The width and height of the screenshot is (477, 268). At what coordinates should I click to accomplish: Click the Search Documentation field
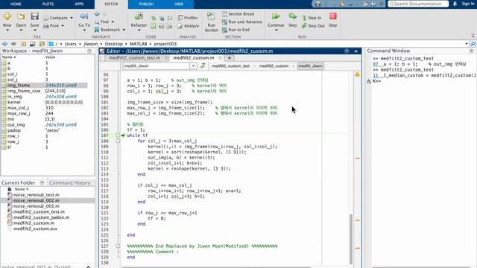[418, 4]
